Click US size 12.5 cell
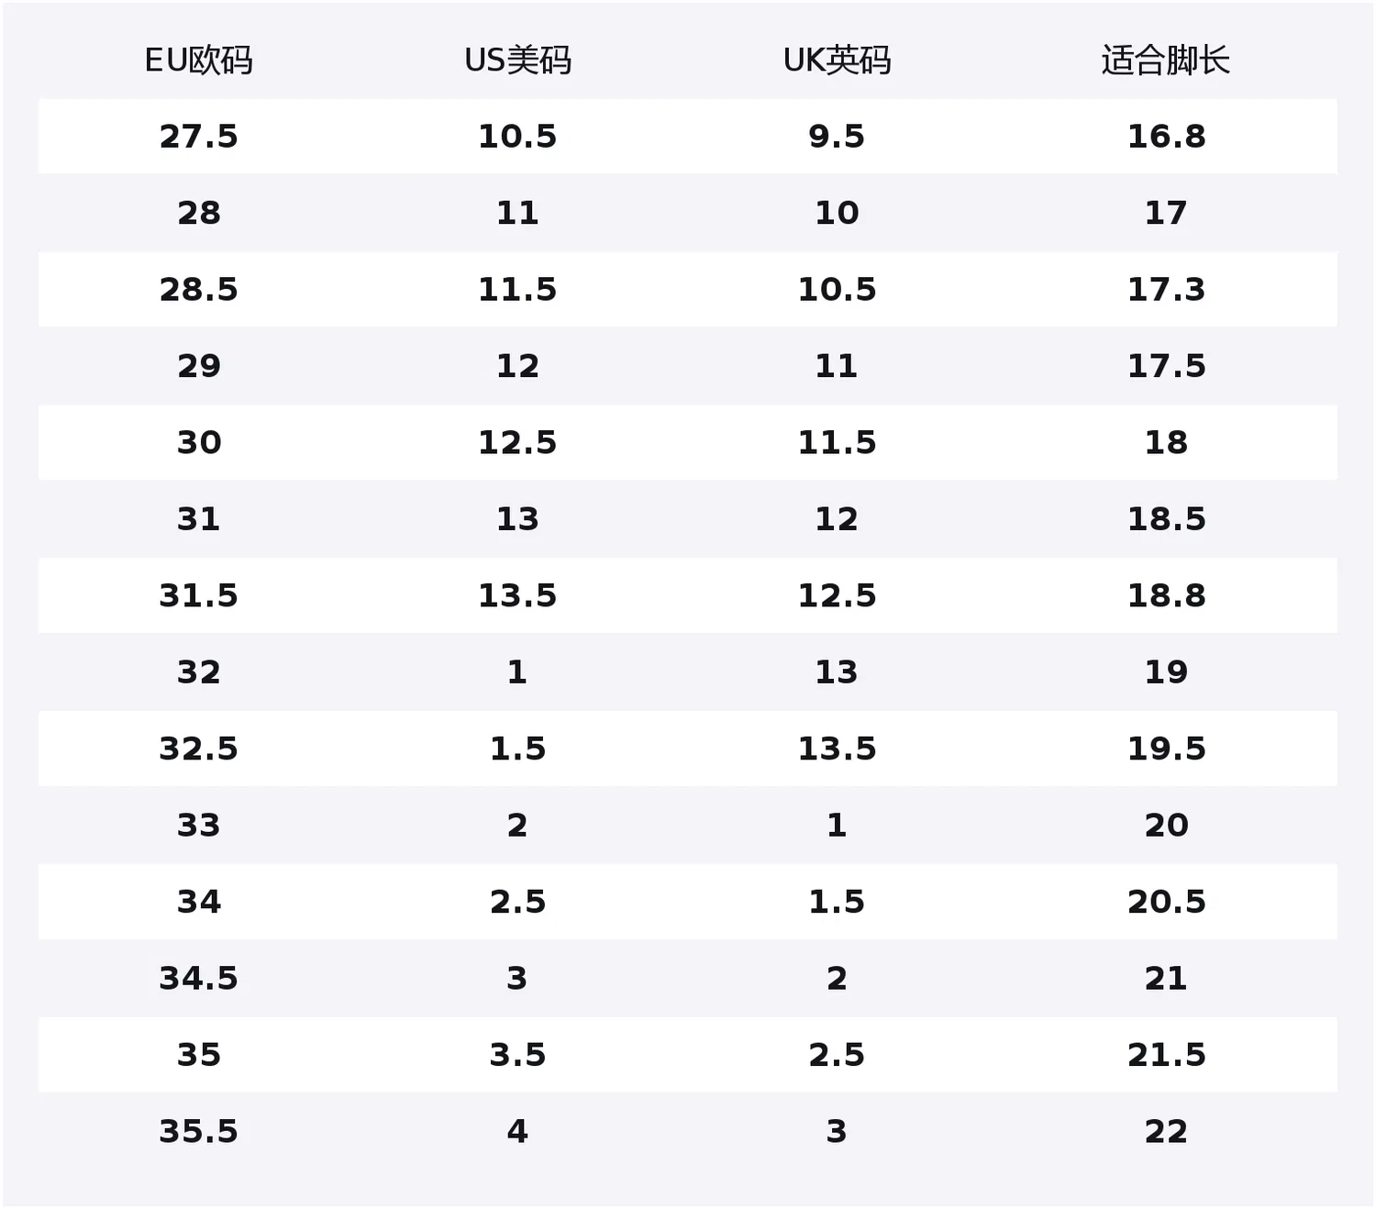Image resolution: width=1376 pixels, height=1209 pixels. pos(517,443)
